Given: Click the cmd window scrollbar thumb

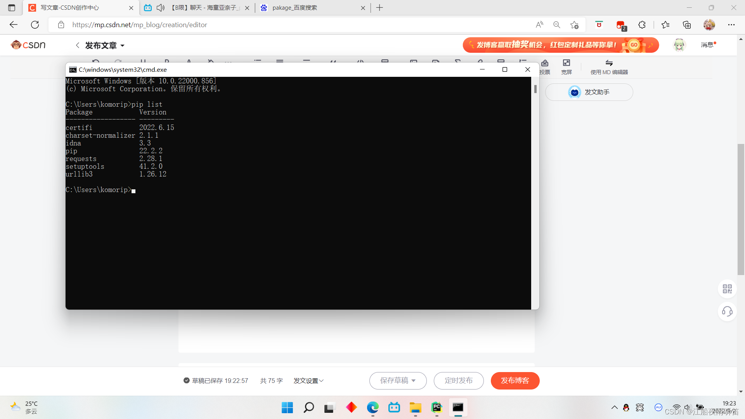Looking at the screenshot, I should tap(535, 89).
